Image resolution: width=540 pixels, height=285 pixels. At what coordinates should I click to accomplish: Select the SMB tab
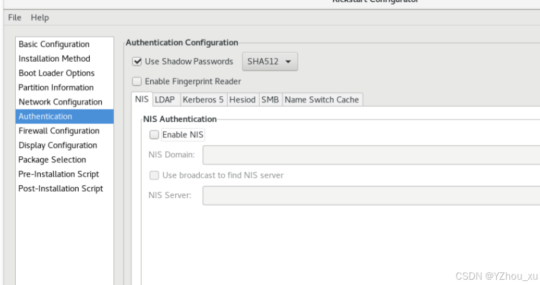[270, 100]
